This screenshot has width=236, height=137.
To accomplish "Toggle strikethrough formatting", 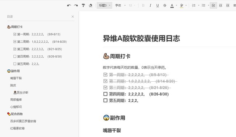I will pos(165,5).
